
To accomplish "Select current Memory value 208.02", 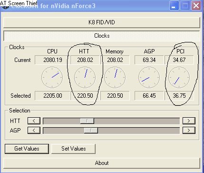I will click(x=115, y=60).
